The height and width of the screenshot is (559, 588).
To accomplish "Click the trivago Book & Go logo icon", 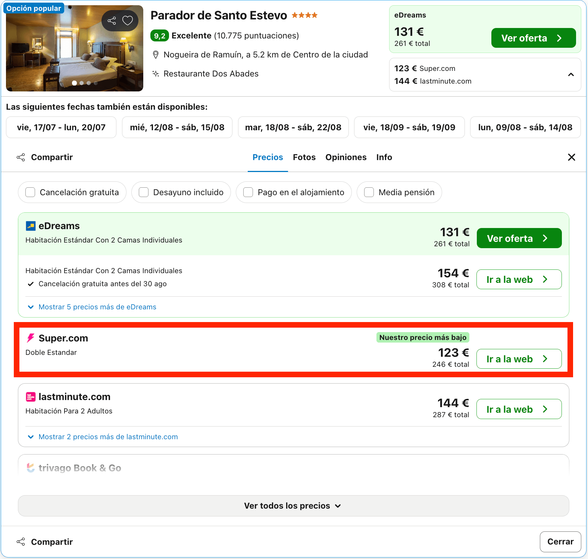I will click(x=31, y=468).
